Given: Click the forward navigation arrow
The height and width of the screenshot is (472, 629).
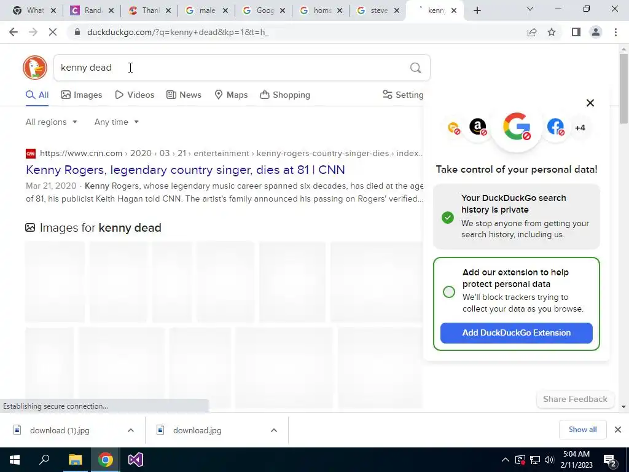Looking at the screenshot, I should 33,32.
